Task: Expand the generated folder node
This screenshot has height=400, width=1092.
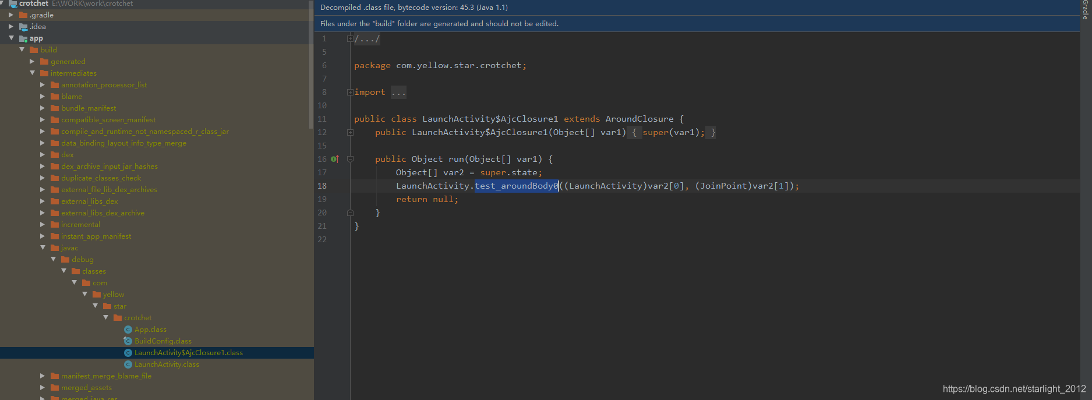Action: (x=32, y=61)
